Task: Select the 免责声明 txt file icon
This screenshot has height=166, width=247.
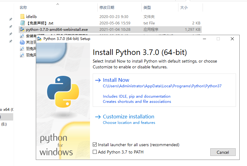Action: 22,23
